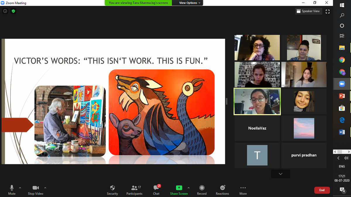Viewport: 351px width, 197px height.
Task: Click the green screen-sharing notification banner
Action: [x=138, y=3]
